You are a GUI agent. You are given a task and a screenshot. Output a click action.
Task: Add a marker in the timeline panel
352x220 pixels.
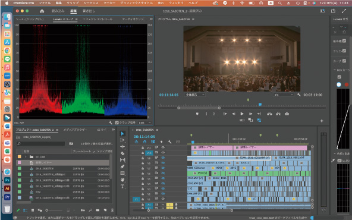[161, 142]
